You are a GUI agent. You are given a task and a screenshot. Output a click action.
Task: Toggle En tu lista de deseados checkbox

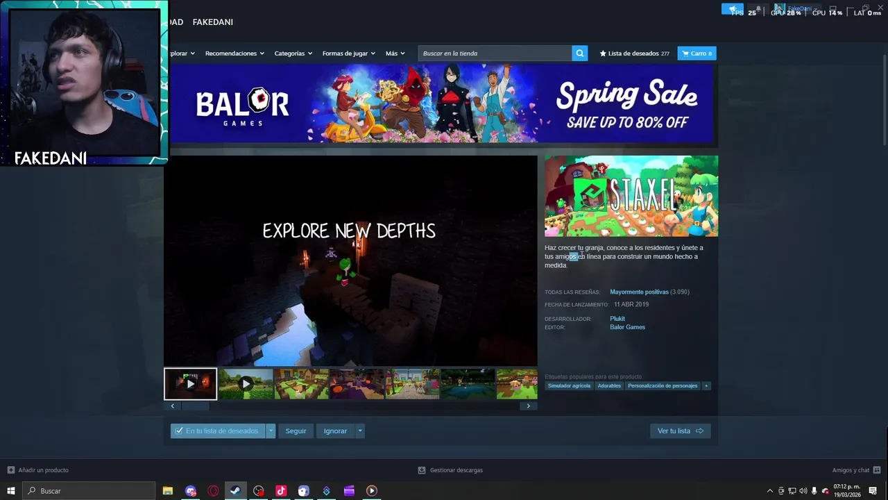pyautogui.click(x=179, y=431)
